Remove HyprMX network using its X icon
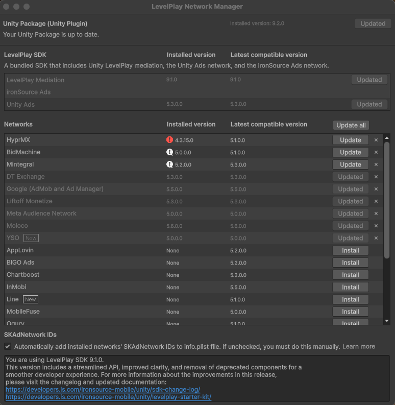Screen dimensions: 395x405 tap(376, 140)
